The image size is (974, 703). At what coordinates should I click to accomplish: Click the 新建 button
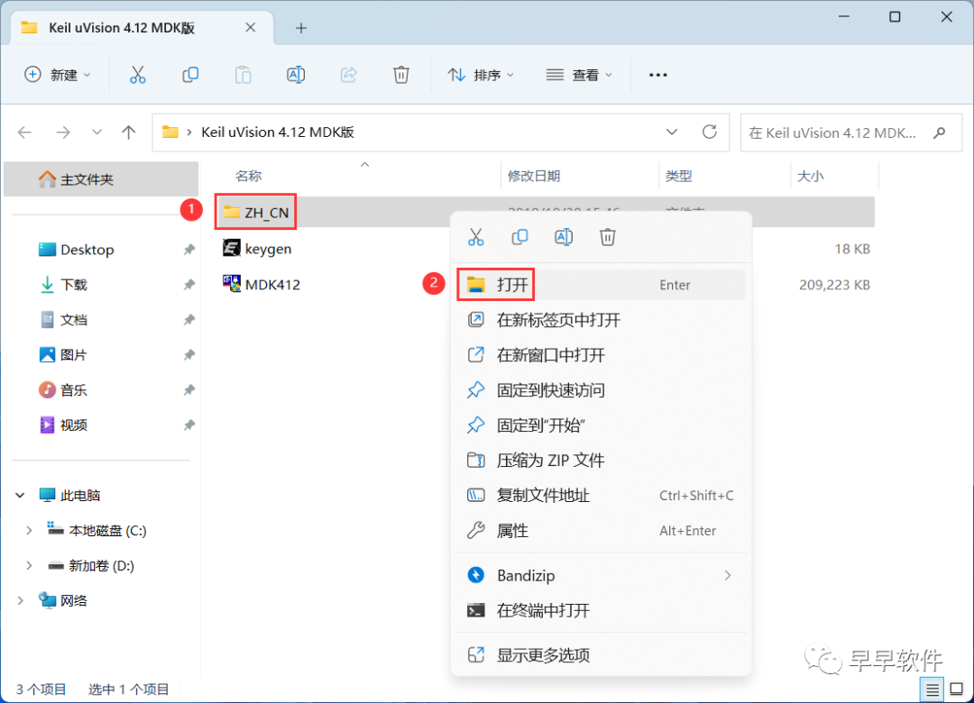58,75
